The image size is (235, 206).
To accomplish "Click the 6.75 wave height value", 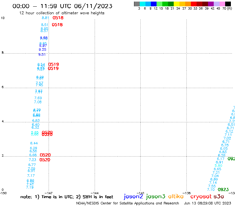I will click(225, 145).
